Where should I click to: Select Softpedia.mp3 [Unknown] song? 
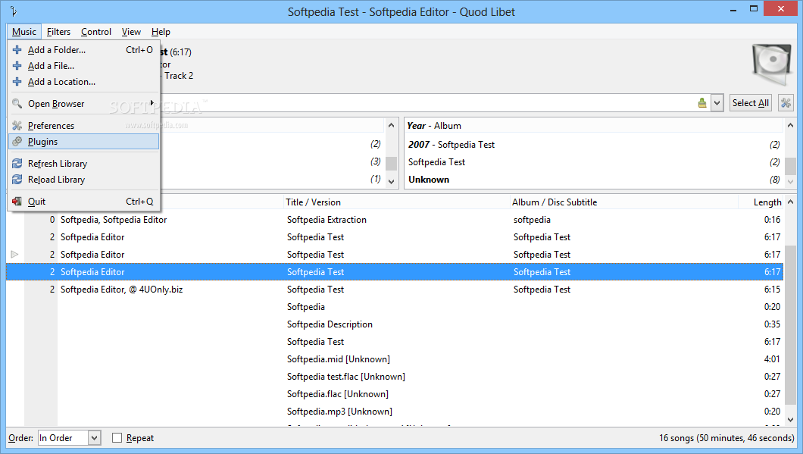[395, 411]
